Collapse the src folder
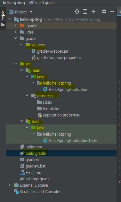The height and width of the screenshot is (202, 121). pyautogui.click(x=15, y=64)
